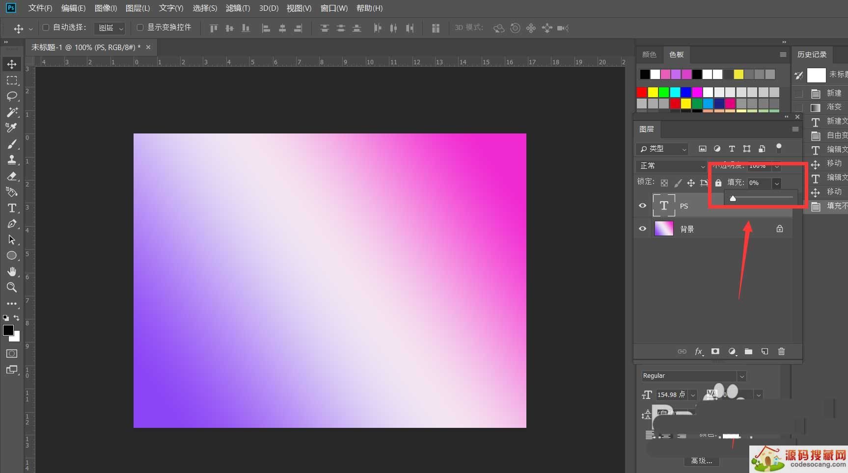The image size is (848, 473).
Task: Delete layer with the trash icon
Action: pyautogui.click(x=781, y=351)
